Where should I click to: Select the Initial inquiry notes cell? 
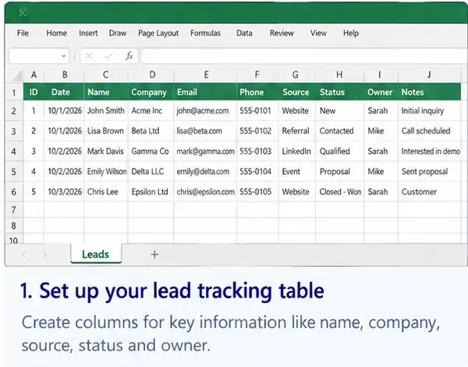(x=430, y=111)
